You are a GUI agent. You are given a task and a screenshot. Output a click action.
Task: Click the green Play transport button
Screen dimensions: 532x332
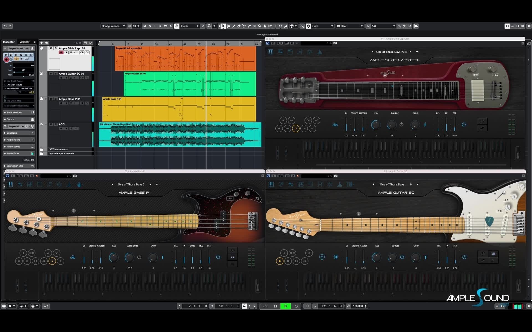click(x=286, y=306)
